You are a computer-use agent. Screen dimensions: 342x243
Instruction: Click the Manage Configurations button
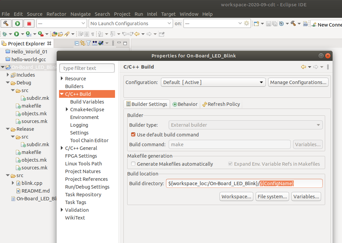tap(298, 82)
